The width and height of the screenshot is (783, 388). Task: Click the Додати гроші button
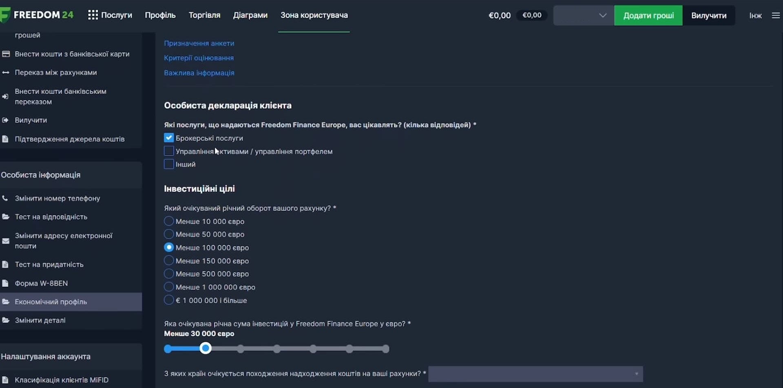pos(648,16)
